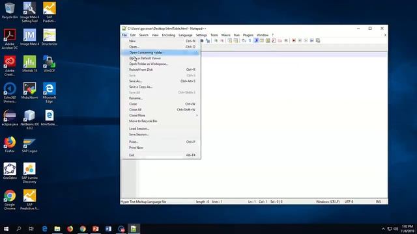Select Open in Default Viewer

(161, 58)
